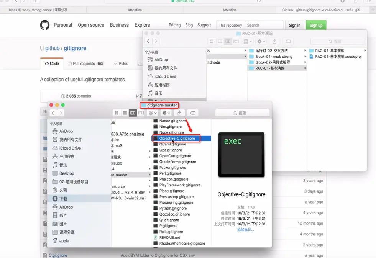
Task: Open gitignore repository name link
Action: point(75,48)
